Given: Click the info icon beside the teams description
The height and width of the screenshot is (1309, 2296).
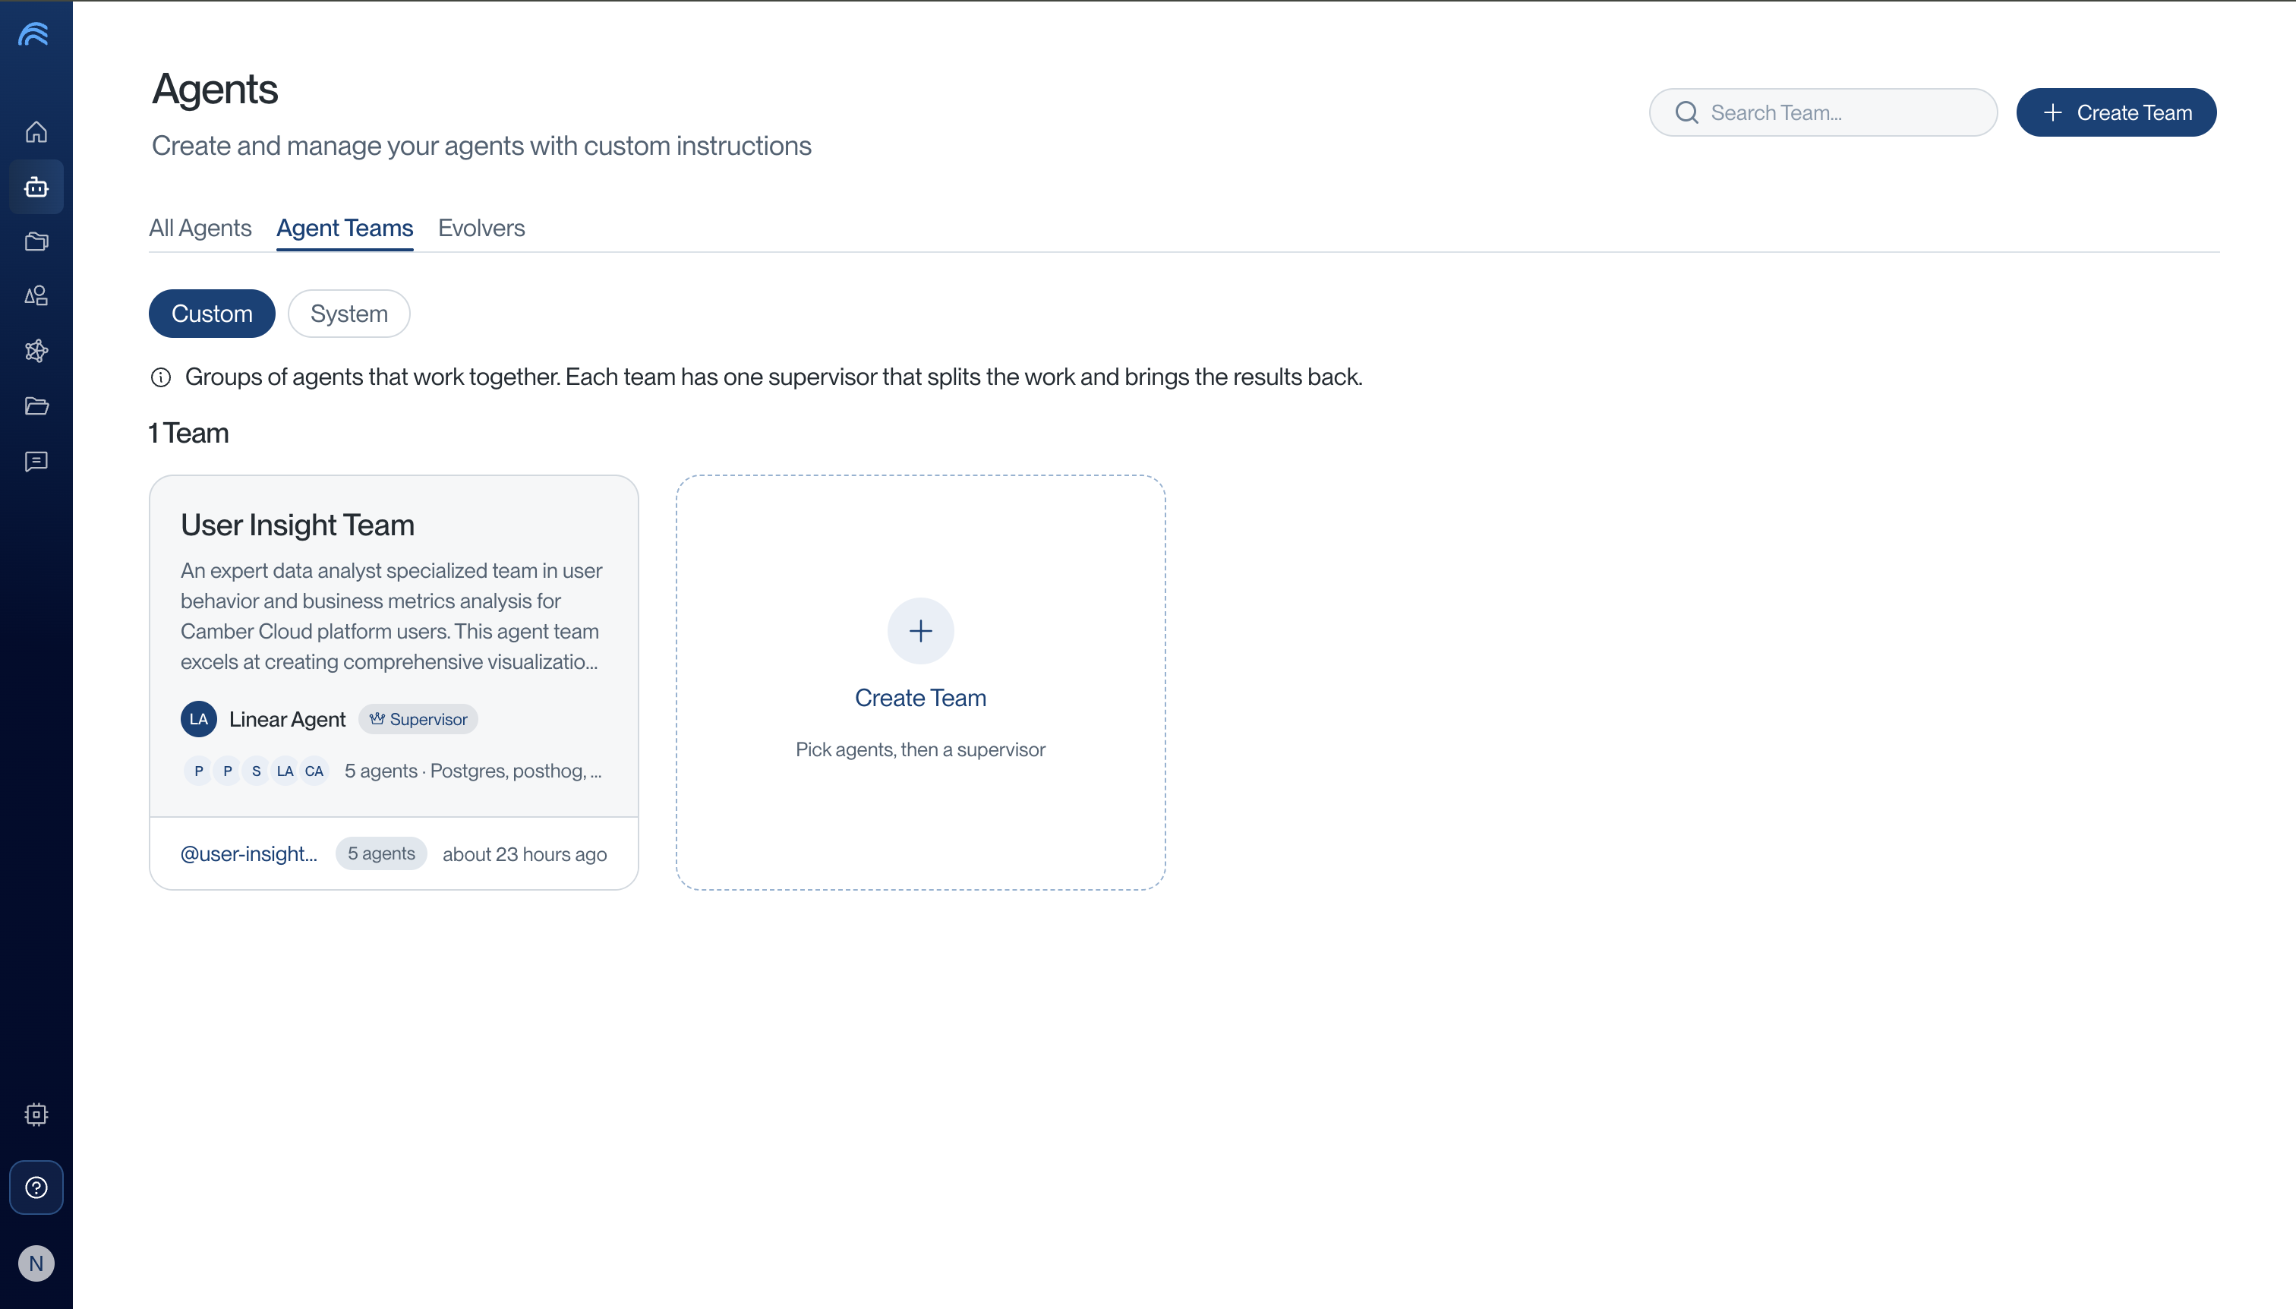Looking at the screenshot, I should 161,377.
